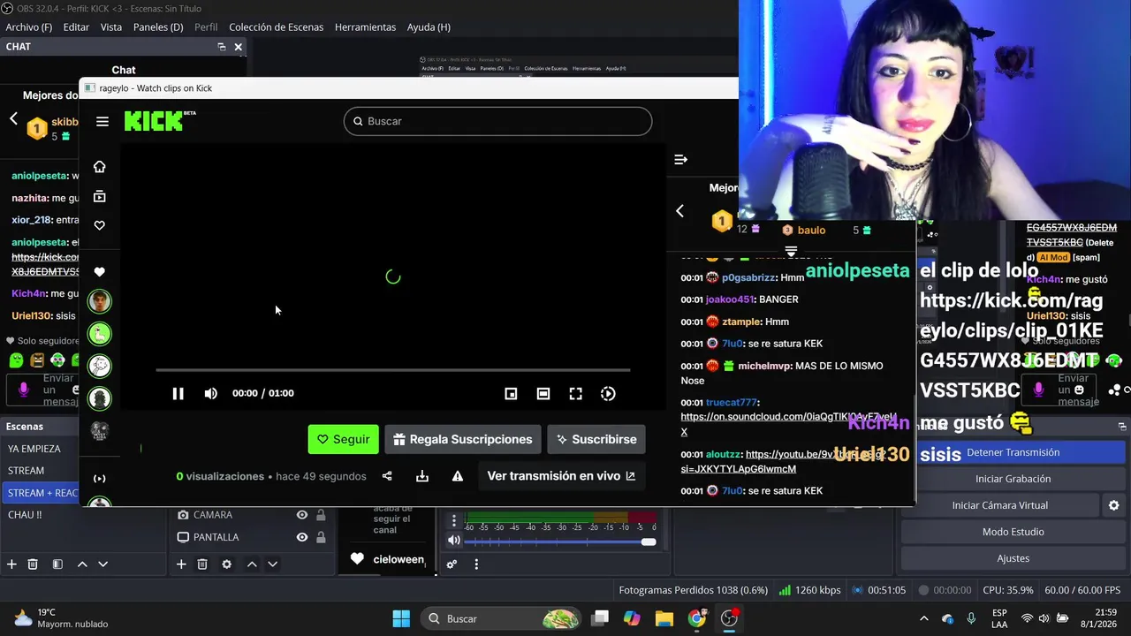Switch clip to theater mode
Screen dimensions: 1131x636
[543, 394]
